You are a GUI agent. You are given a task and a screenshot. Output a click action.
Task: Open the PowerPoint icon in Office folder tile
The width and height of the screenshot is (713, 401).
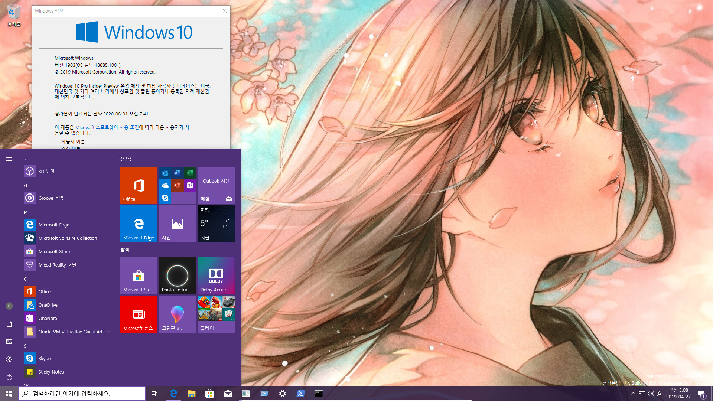click(178, 185)
